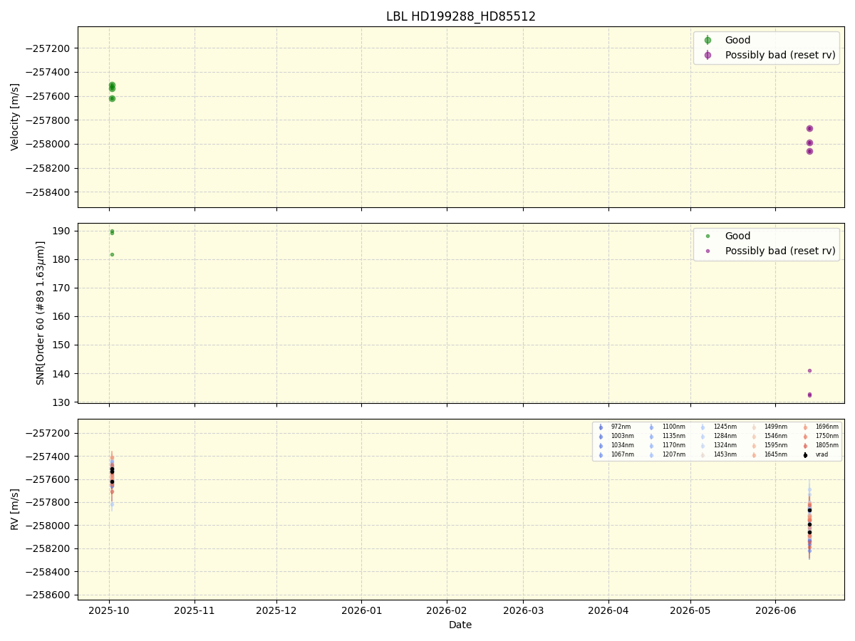The height and width of the screenshot is (641, 855).
Task: Select 'Good' entry in Velocity panel legend
Action: coord(737,41)
